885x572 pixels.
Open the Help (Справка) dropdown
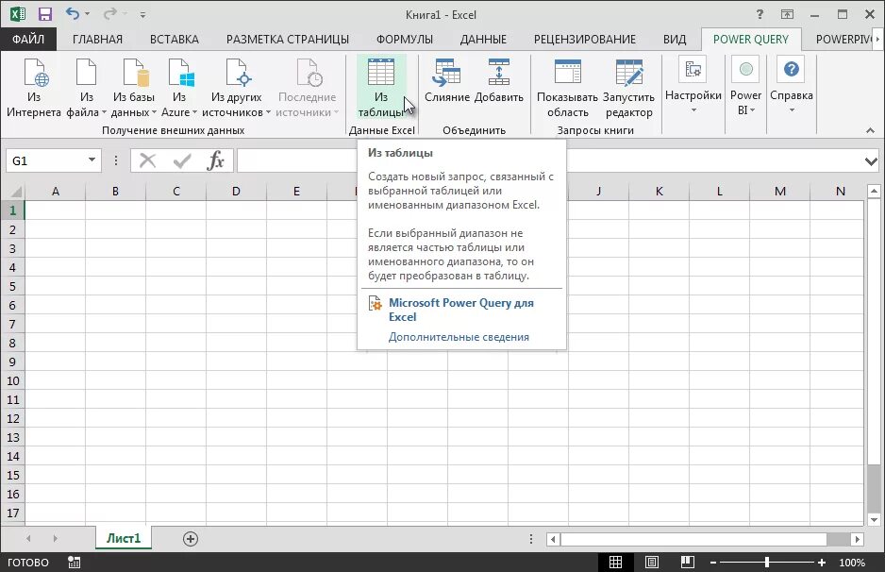pyautogui.click(x=792, y=85)
